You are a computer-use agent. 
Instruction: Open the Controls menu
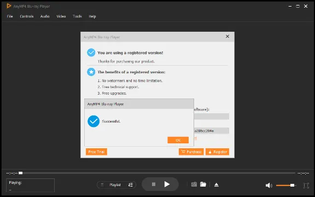26,16
